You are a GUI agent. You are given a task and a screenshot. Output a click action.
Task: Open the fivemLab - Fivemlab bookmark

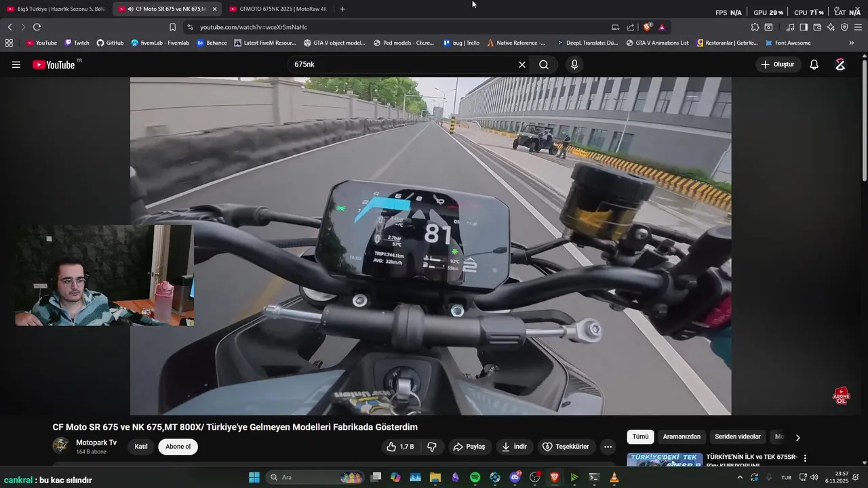160,43
